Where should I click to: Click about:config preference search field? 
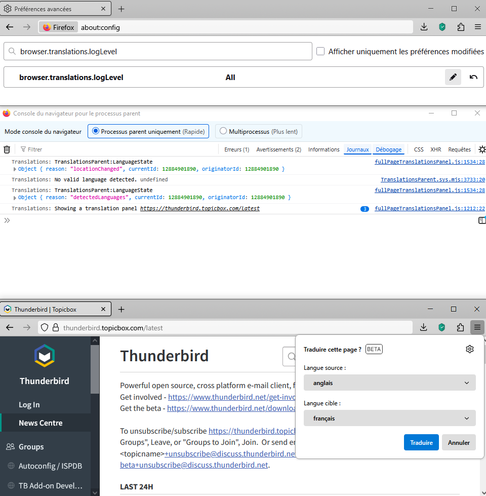[157, 51]
